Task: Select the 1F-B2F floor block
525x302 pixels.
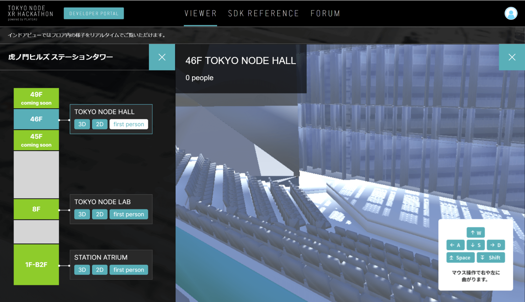Action: pos(36,265)
